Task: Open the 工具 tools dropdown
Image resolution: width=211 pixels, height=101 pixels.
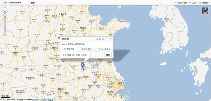Action: pyautogui.click(x=193, y=3)
